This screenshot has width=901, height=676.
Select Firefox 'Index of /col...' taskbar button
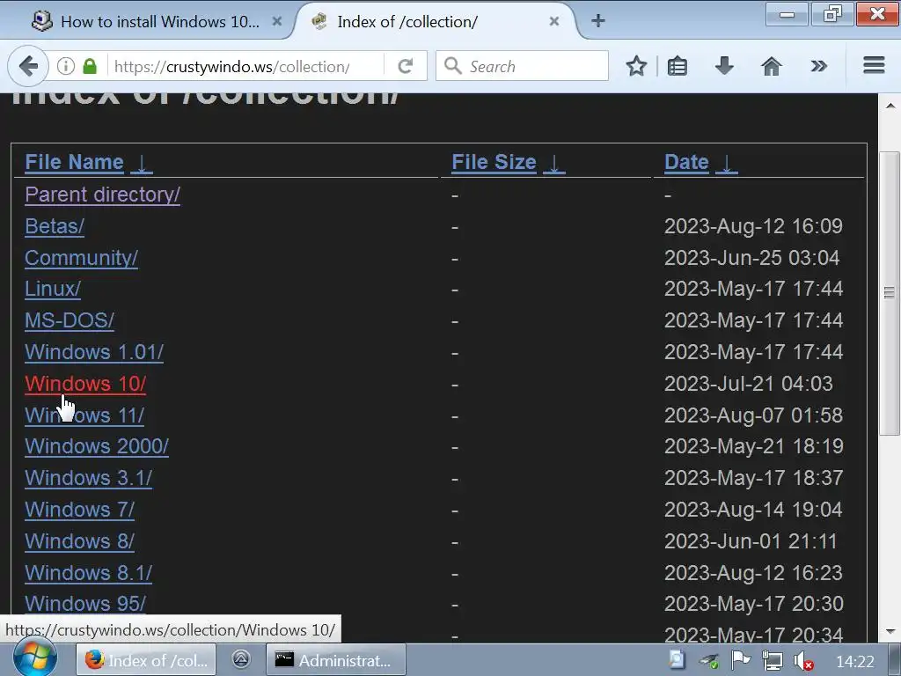(146, 660)
